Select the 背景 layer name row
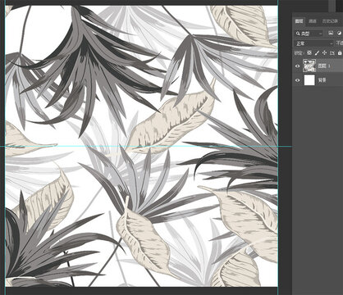 click(318, 80)
